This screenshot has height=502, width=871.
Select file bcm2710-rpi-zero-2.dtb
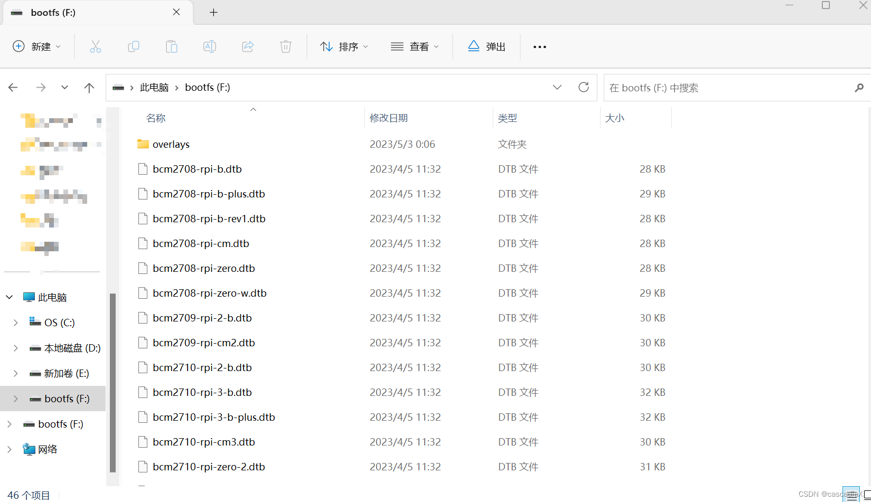click(x=209, y=467)
